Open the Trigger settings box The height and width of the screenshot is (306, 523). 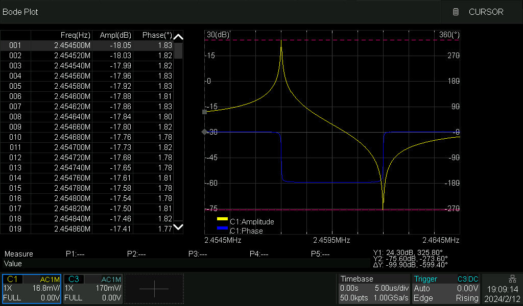click(446, 289)
